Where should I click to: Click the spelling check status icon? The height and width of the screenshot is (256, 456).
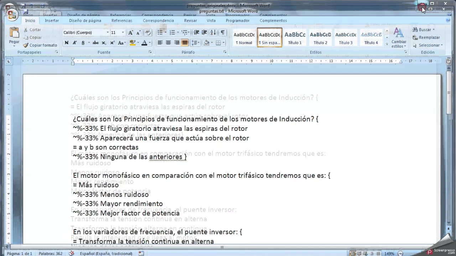71,254
